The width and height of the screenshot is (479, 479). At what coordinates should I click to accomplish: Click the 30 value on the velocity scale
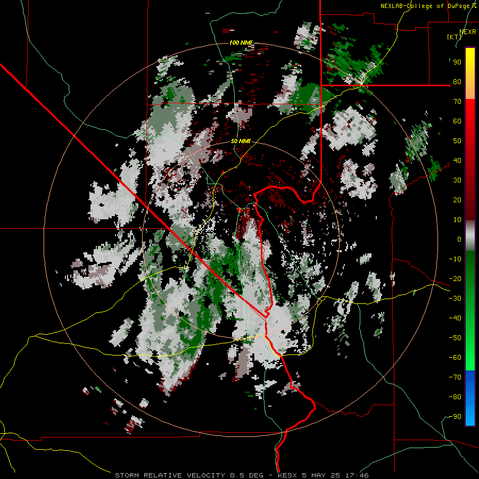pos(457,180)
